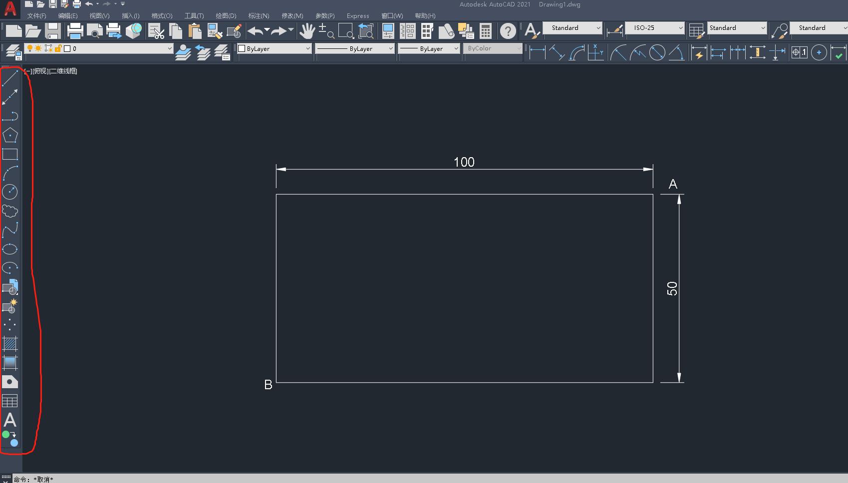Select the Polygon tool in the draw toolbar

(x=10, y=135)
